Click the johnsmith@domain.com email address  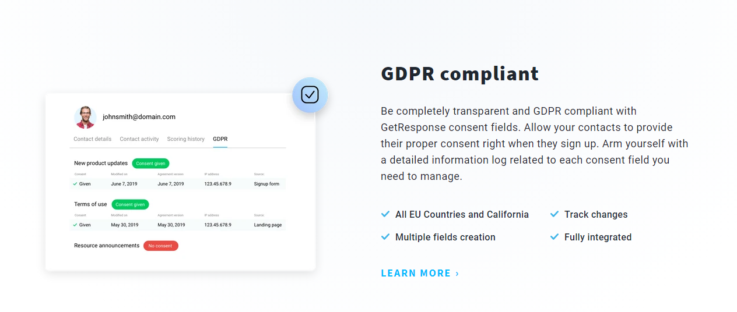(139, 117)
